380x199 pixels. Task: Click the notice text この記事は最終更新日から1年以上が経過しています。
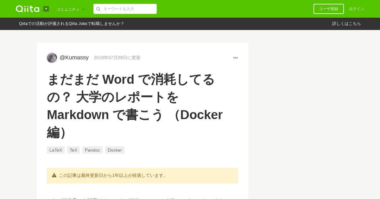pos(113,175)
